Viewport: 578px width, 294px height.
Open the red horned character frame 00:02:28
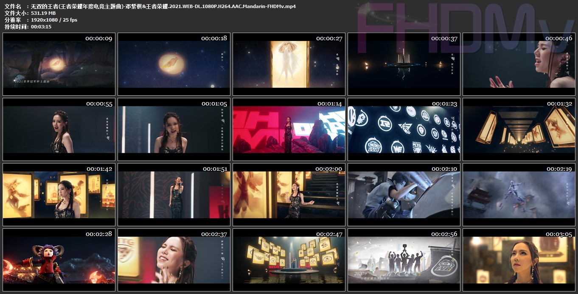point(59,260)
